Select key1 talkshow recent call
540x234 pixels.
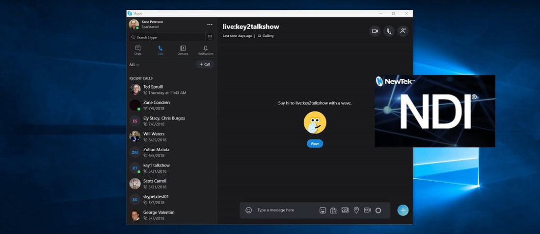[171, 168]
